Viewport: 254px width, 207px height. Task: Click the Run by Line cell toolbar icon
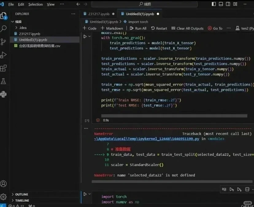(224, 189)
